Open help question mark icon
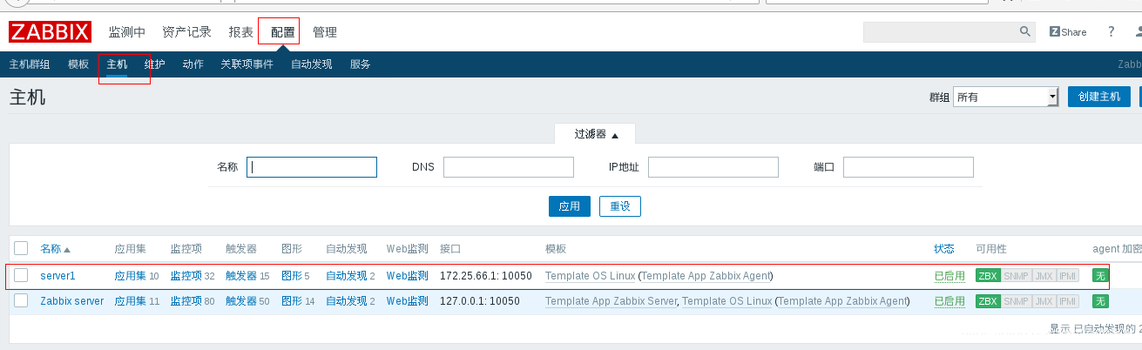The width and height of the screenshot is (1142, 350). point(1111,31)
